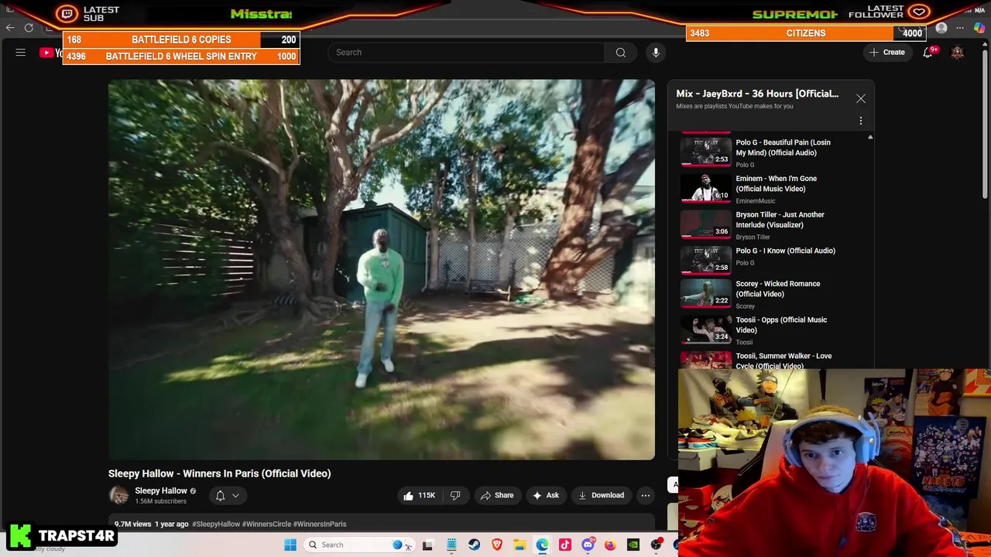
Task: Click the main video player
Action: click(x=382, y=269)
